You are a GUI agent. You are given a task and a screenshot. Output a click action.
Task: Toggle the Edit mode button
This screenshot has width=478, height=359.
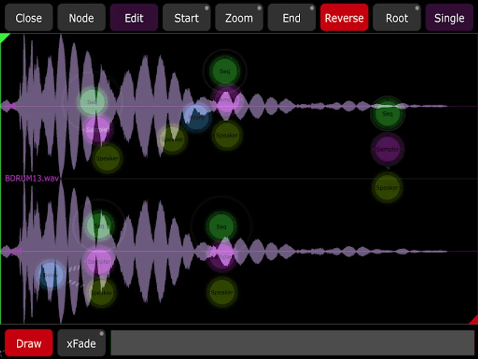(134, 18)
